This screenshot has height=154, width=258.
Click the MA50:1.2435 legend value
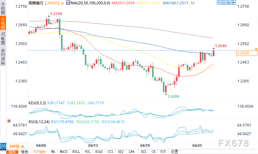click(149, 3)
